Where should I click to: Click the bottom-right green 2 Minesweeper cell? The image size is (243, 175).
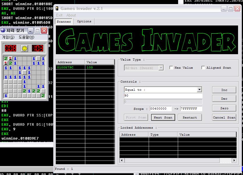tap(43, 96)
